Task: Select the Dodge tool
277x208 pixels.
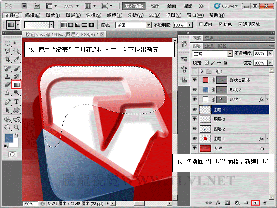Action: (16, 92)
